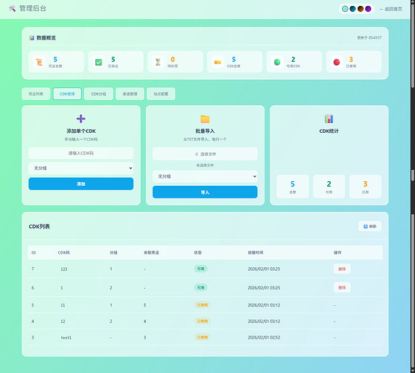Click the 创建时间 column header
Screen dimensions: 415x373
(256, 253)
